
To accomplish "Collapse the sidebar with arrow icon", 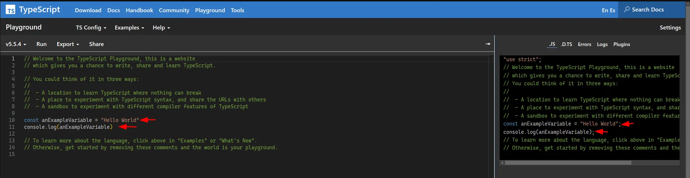I will click(x=488, y=44).
